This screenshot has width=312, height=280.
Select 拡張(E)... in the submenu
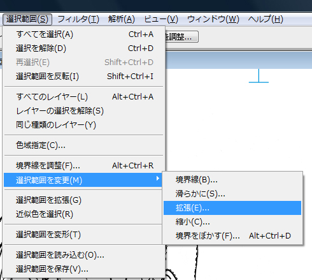(232, 208)
